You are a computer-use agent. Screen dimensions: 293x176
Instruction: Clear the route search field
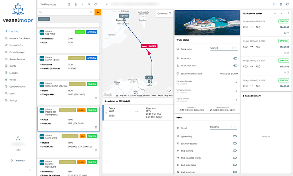91,12
